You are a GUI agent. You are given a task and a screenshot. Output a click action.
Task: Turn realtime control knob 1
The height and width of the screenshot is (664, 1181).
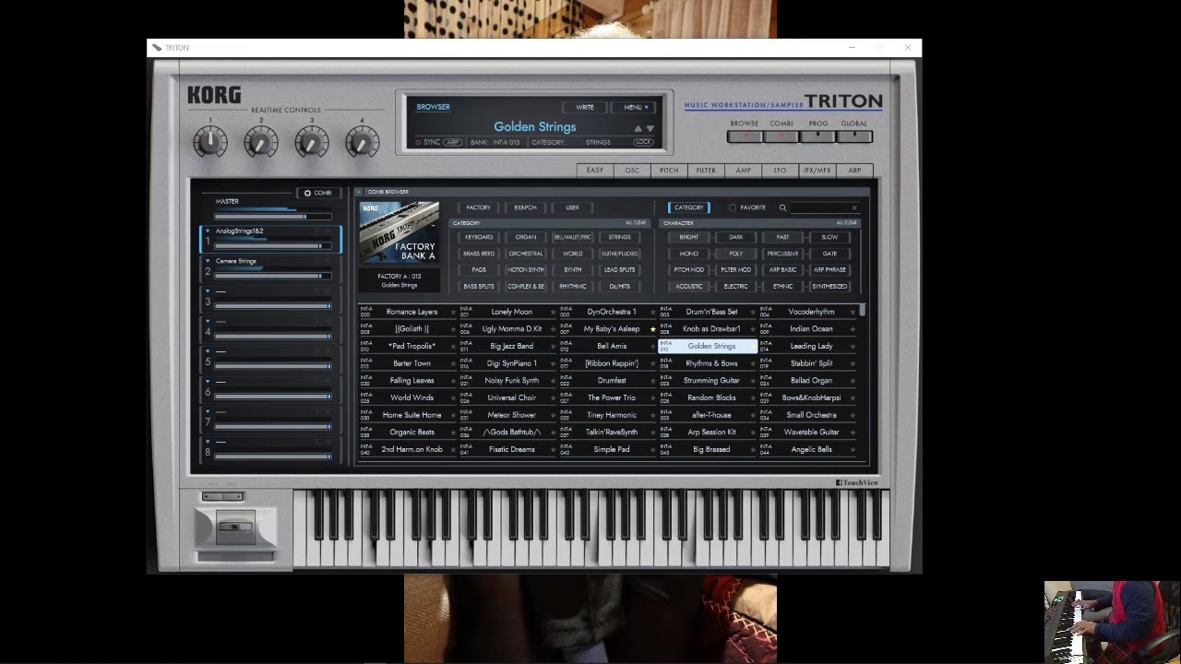210,142
